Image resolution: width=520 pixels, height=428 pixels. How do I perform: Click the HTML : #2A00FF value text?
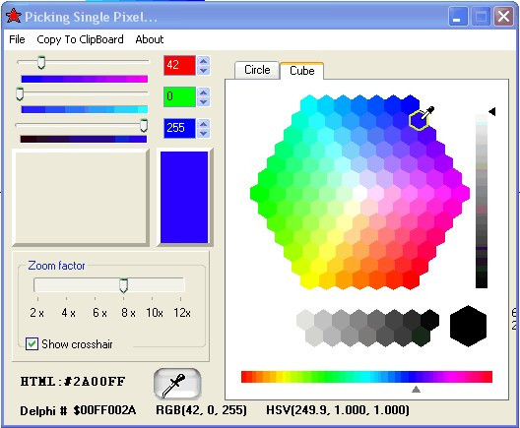[73, 382]
